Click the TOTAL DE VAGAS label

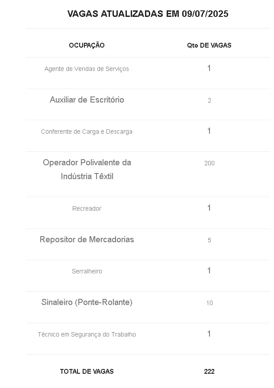[87, 371]
